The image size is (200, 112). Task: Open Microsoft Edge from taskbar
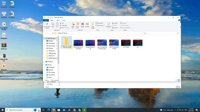[x=49, y=110]
